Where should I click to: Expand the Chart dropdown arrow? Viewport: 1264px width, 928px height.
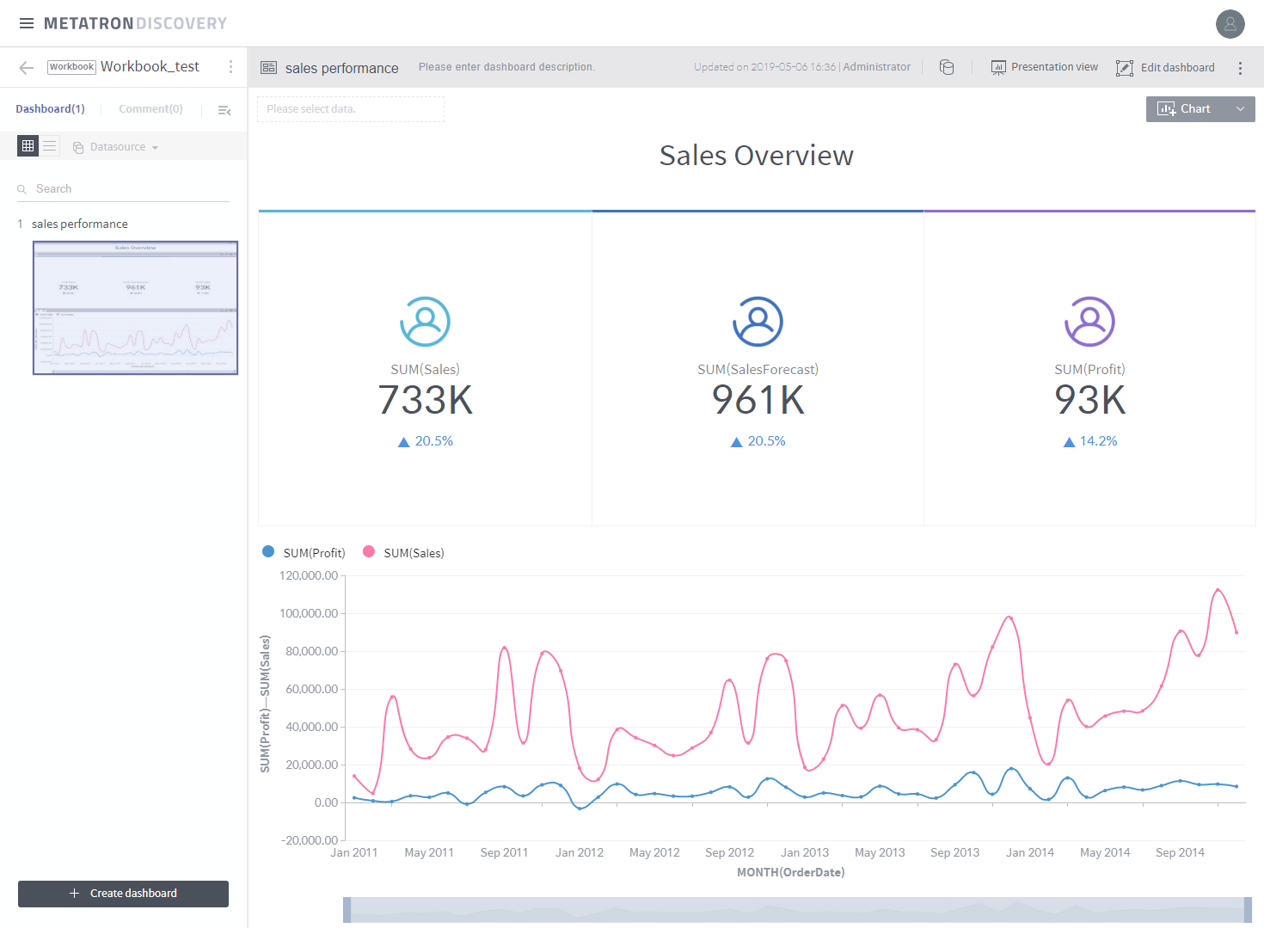pos(1240,109)
